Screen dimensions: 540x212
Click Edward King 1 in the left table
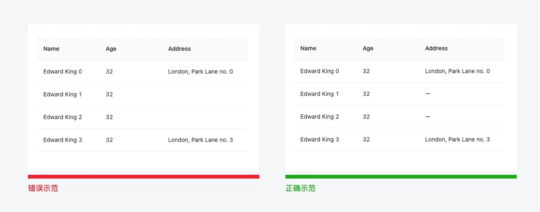62,94
